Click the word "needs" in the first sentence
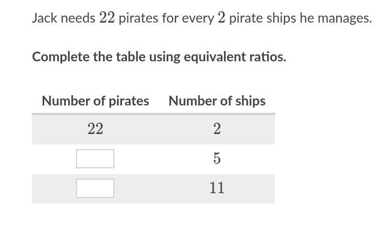Screen dimensions: 381x226 (77, 18)
